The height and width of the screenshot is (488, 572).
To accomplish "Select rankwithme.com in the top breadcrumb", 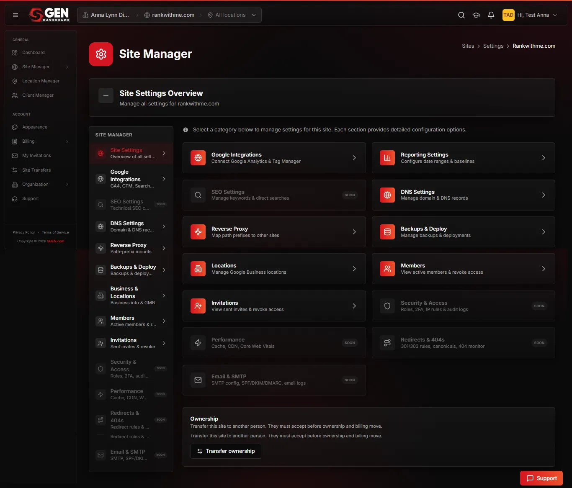I will coord(169,15).
